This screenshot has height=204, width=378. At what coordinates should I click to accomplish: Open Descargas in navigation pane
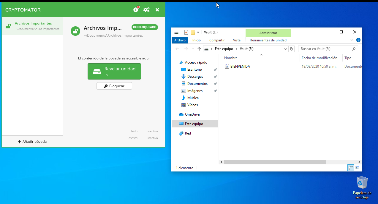click(x=195, y=77)
